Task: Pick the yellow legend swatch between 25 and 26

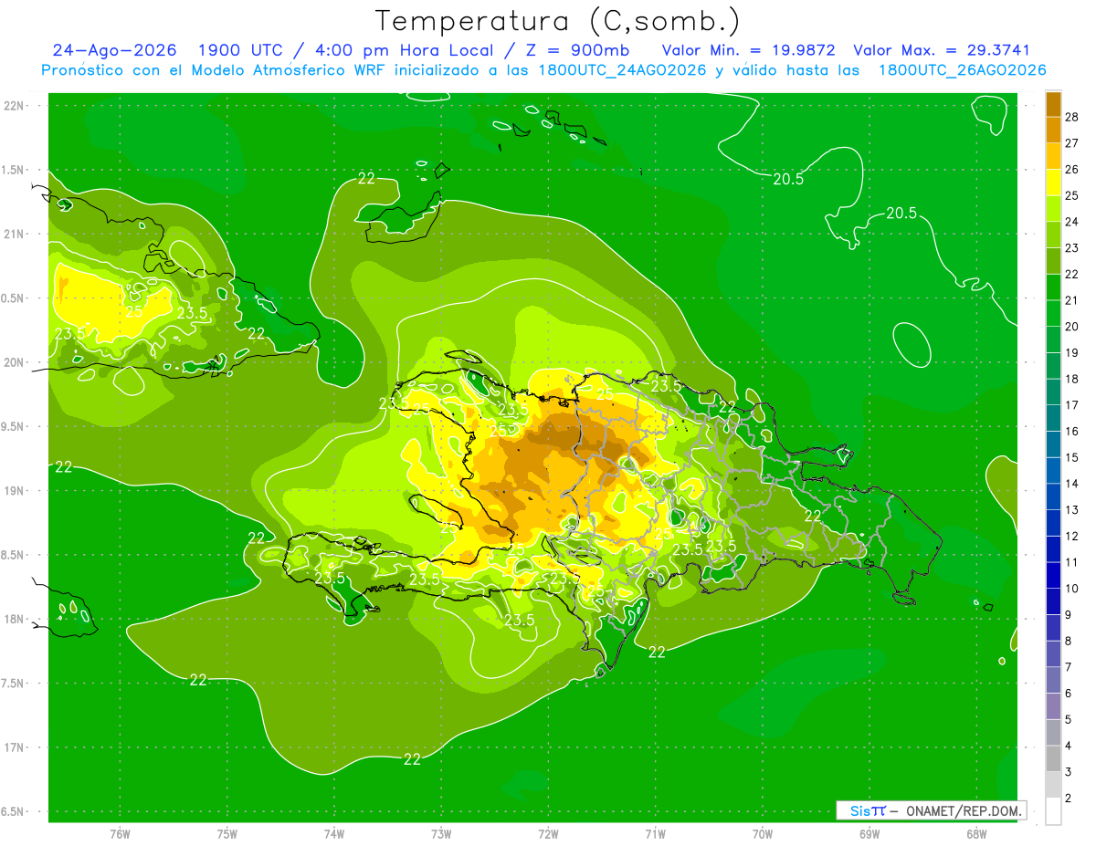Action: tap(1053, 183)
